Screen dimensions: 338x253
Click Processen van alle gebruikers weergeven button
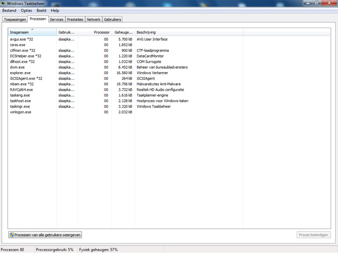(x=45, y=235)
